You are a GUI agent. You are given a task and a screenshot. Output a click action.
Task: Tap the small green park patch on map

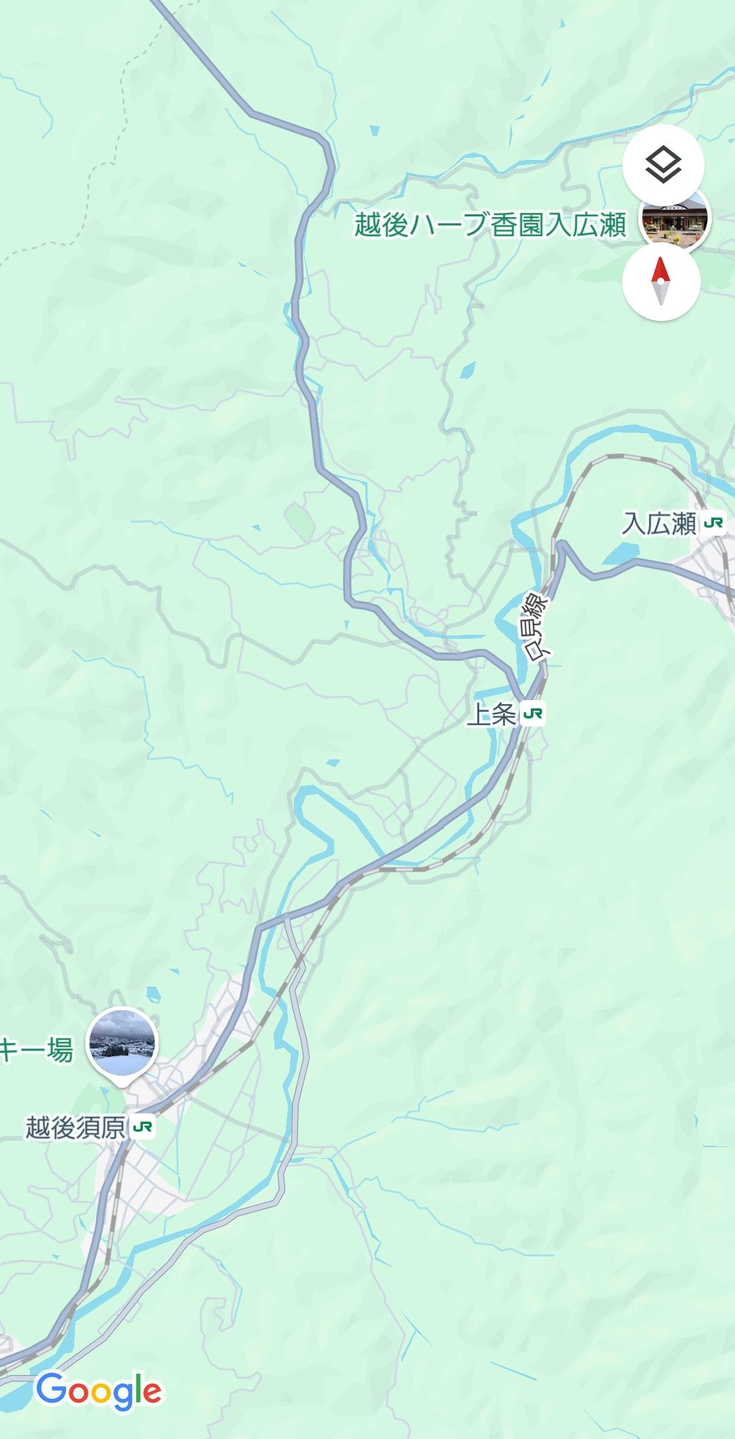pyautogui.click(x=297, y=519)
